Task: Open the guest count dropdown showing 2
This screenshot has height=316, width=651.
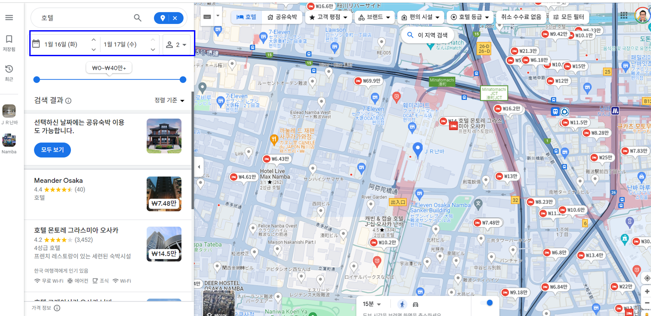Action: (176, 44)
